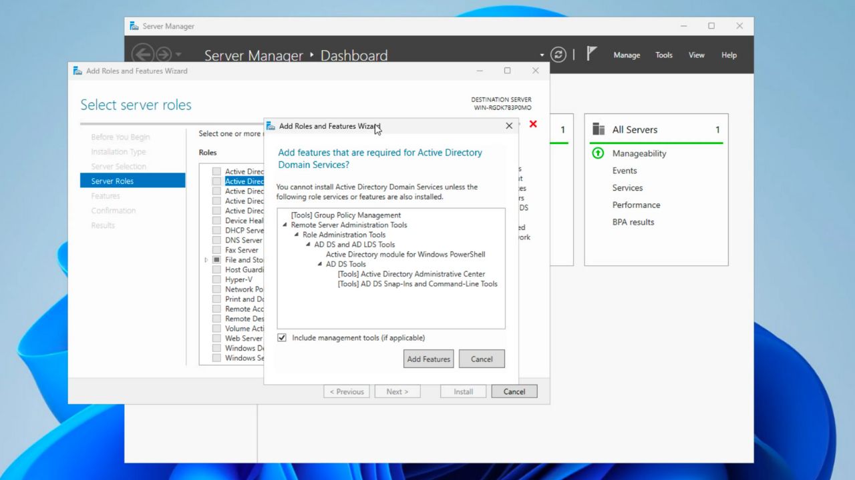Viewport: 855px width, 480px height.
Task: Collapse AD DS and AD LDS Tools node
Action: (309, 245)
